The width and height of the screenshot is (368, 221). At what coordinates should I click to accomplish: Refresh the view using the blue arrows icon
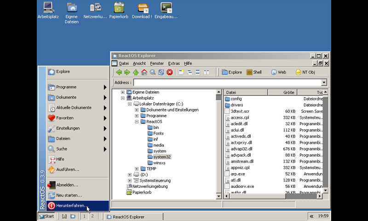tap(161, 72)
